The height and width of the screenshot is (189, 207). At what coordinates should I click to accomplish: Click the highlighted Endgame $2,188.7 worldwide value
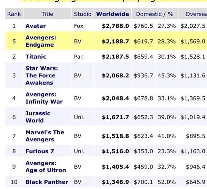(x=115, y=41)
